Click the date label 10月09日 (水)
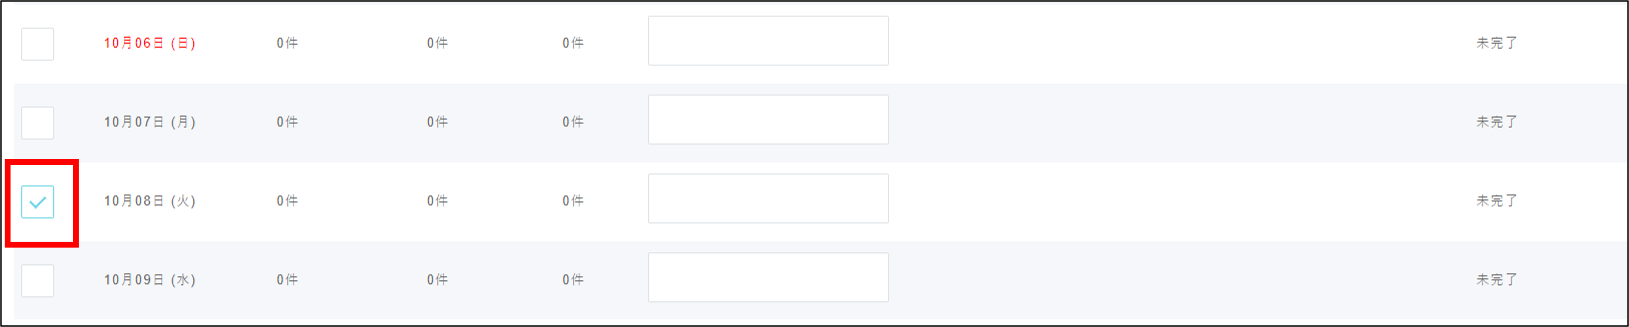 tap(150, 280)
